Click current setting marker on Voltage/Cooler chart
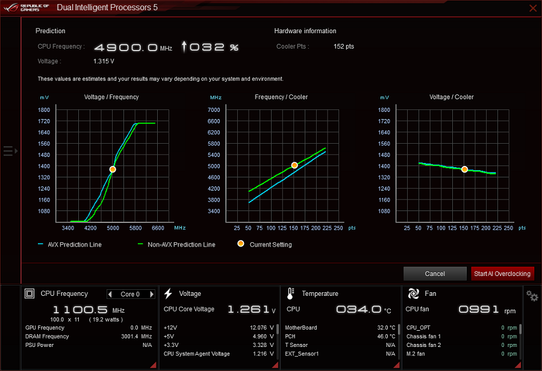The height and width of the screenshot is (371, 542). coord(464,170)
